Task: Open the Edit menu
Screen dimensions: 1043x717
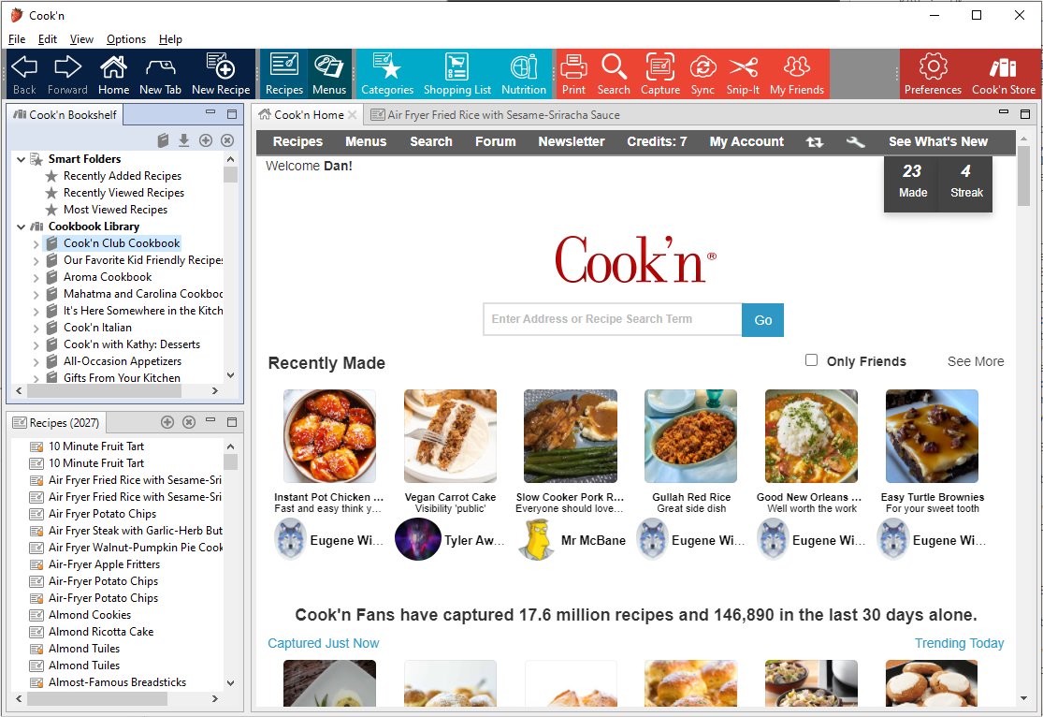Action: click(47, 39)
